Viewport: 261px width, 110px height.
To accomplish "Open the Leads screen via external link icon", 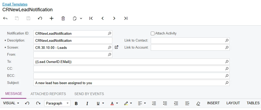I will (x=117, y=47).
